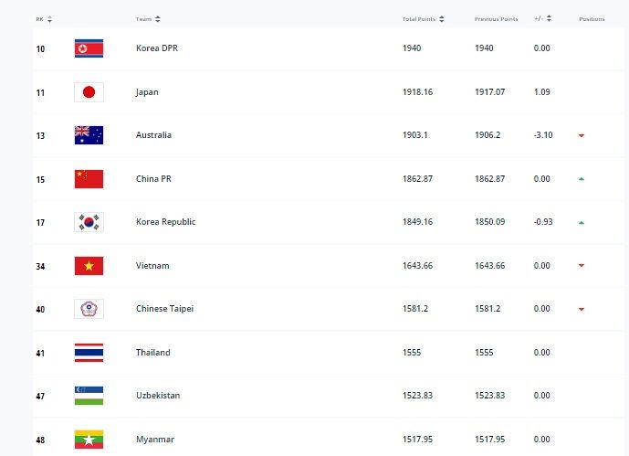629x456 pixels.
Task: Click the Positions column header
Action: 592,19
